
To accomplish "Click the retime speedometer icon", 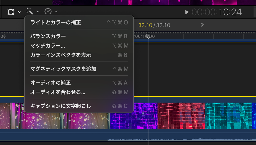I will [48, 11].
